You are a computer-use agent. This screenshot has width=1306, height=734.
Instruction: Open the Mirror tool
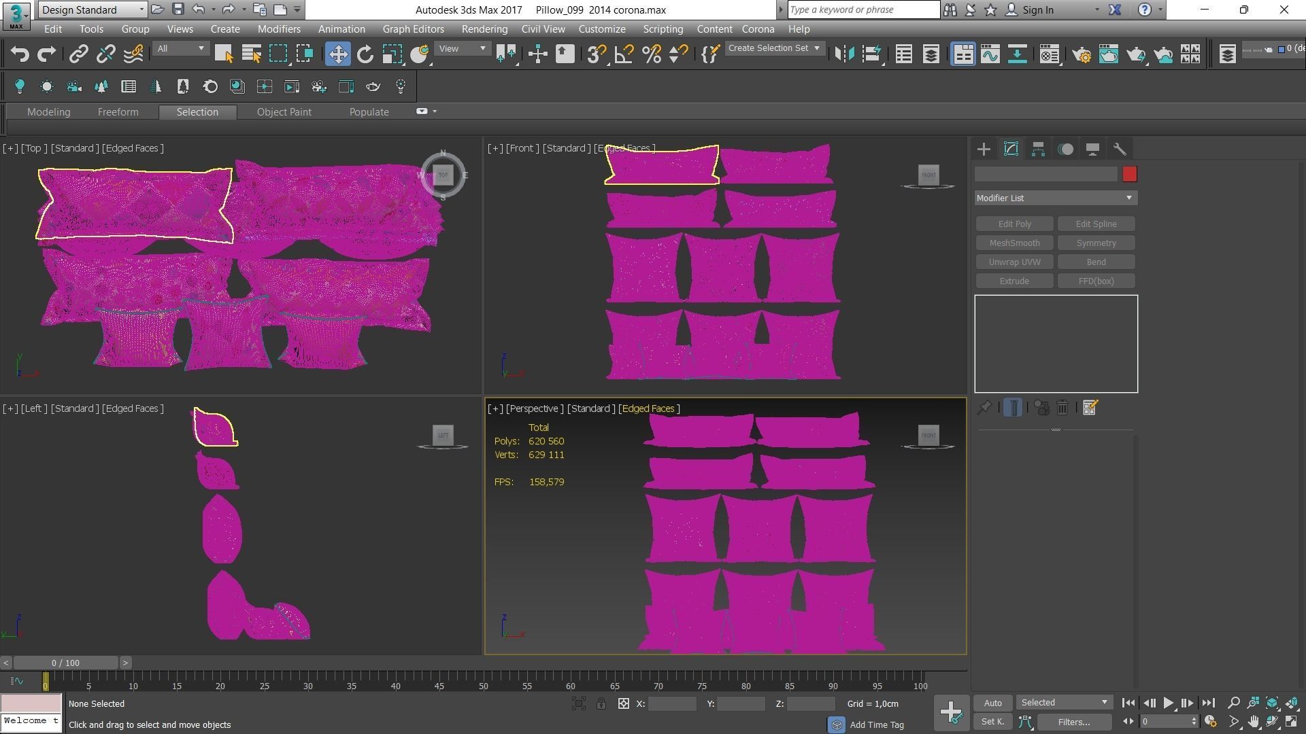844,54
